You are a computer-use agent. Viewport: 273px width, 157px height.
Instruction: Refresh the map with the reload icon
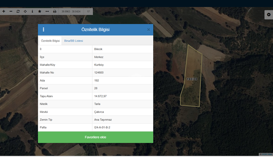click(18, 11)
